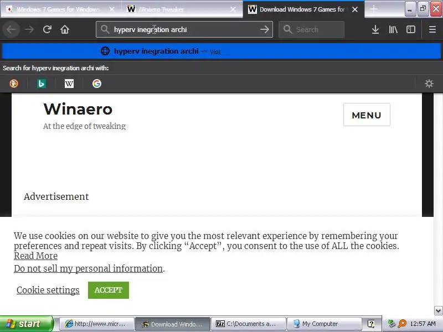Switch to Winaero Tweaker tab
443x332 pixels.
coord(182,9)
